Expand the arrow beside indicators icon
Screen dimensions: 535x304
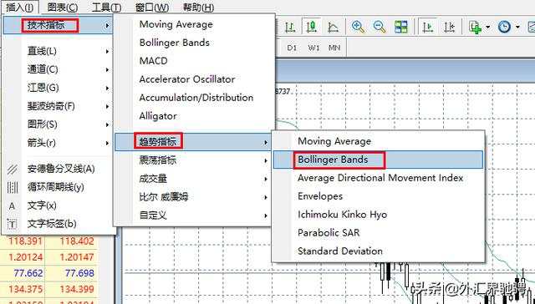(x=488, y=27)
